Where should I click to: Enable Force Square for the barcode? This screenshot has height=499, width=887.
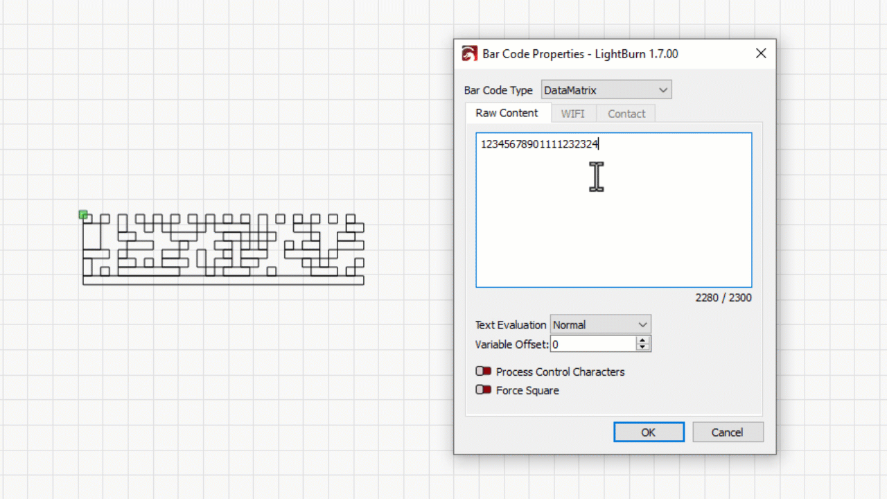click(483, 389)
